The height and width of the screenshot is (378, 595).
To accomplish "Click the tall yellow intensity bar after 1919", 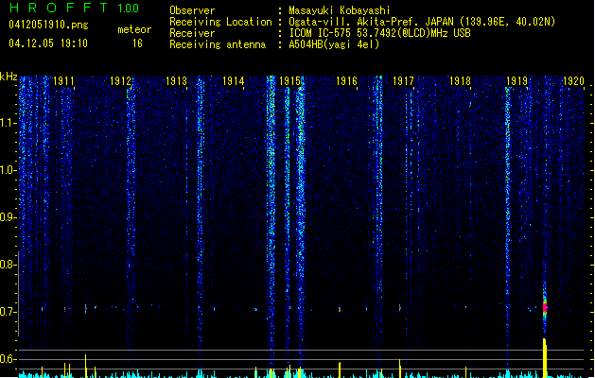I will coord(545,357).
